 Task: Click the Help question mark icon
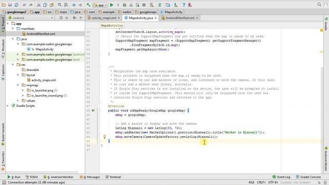coord(184,5)
